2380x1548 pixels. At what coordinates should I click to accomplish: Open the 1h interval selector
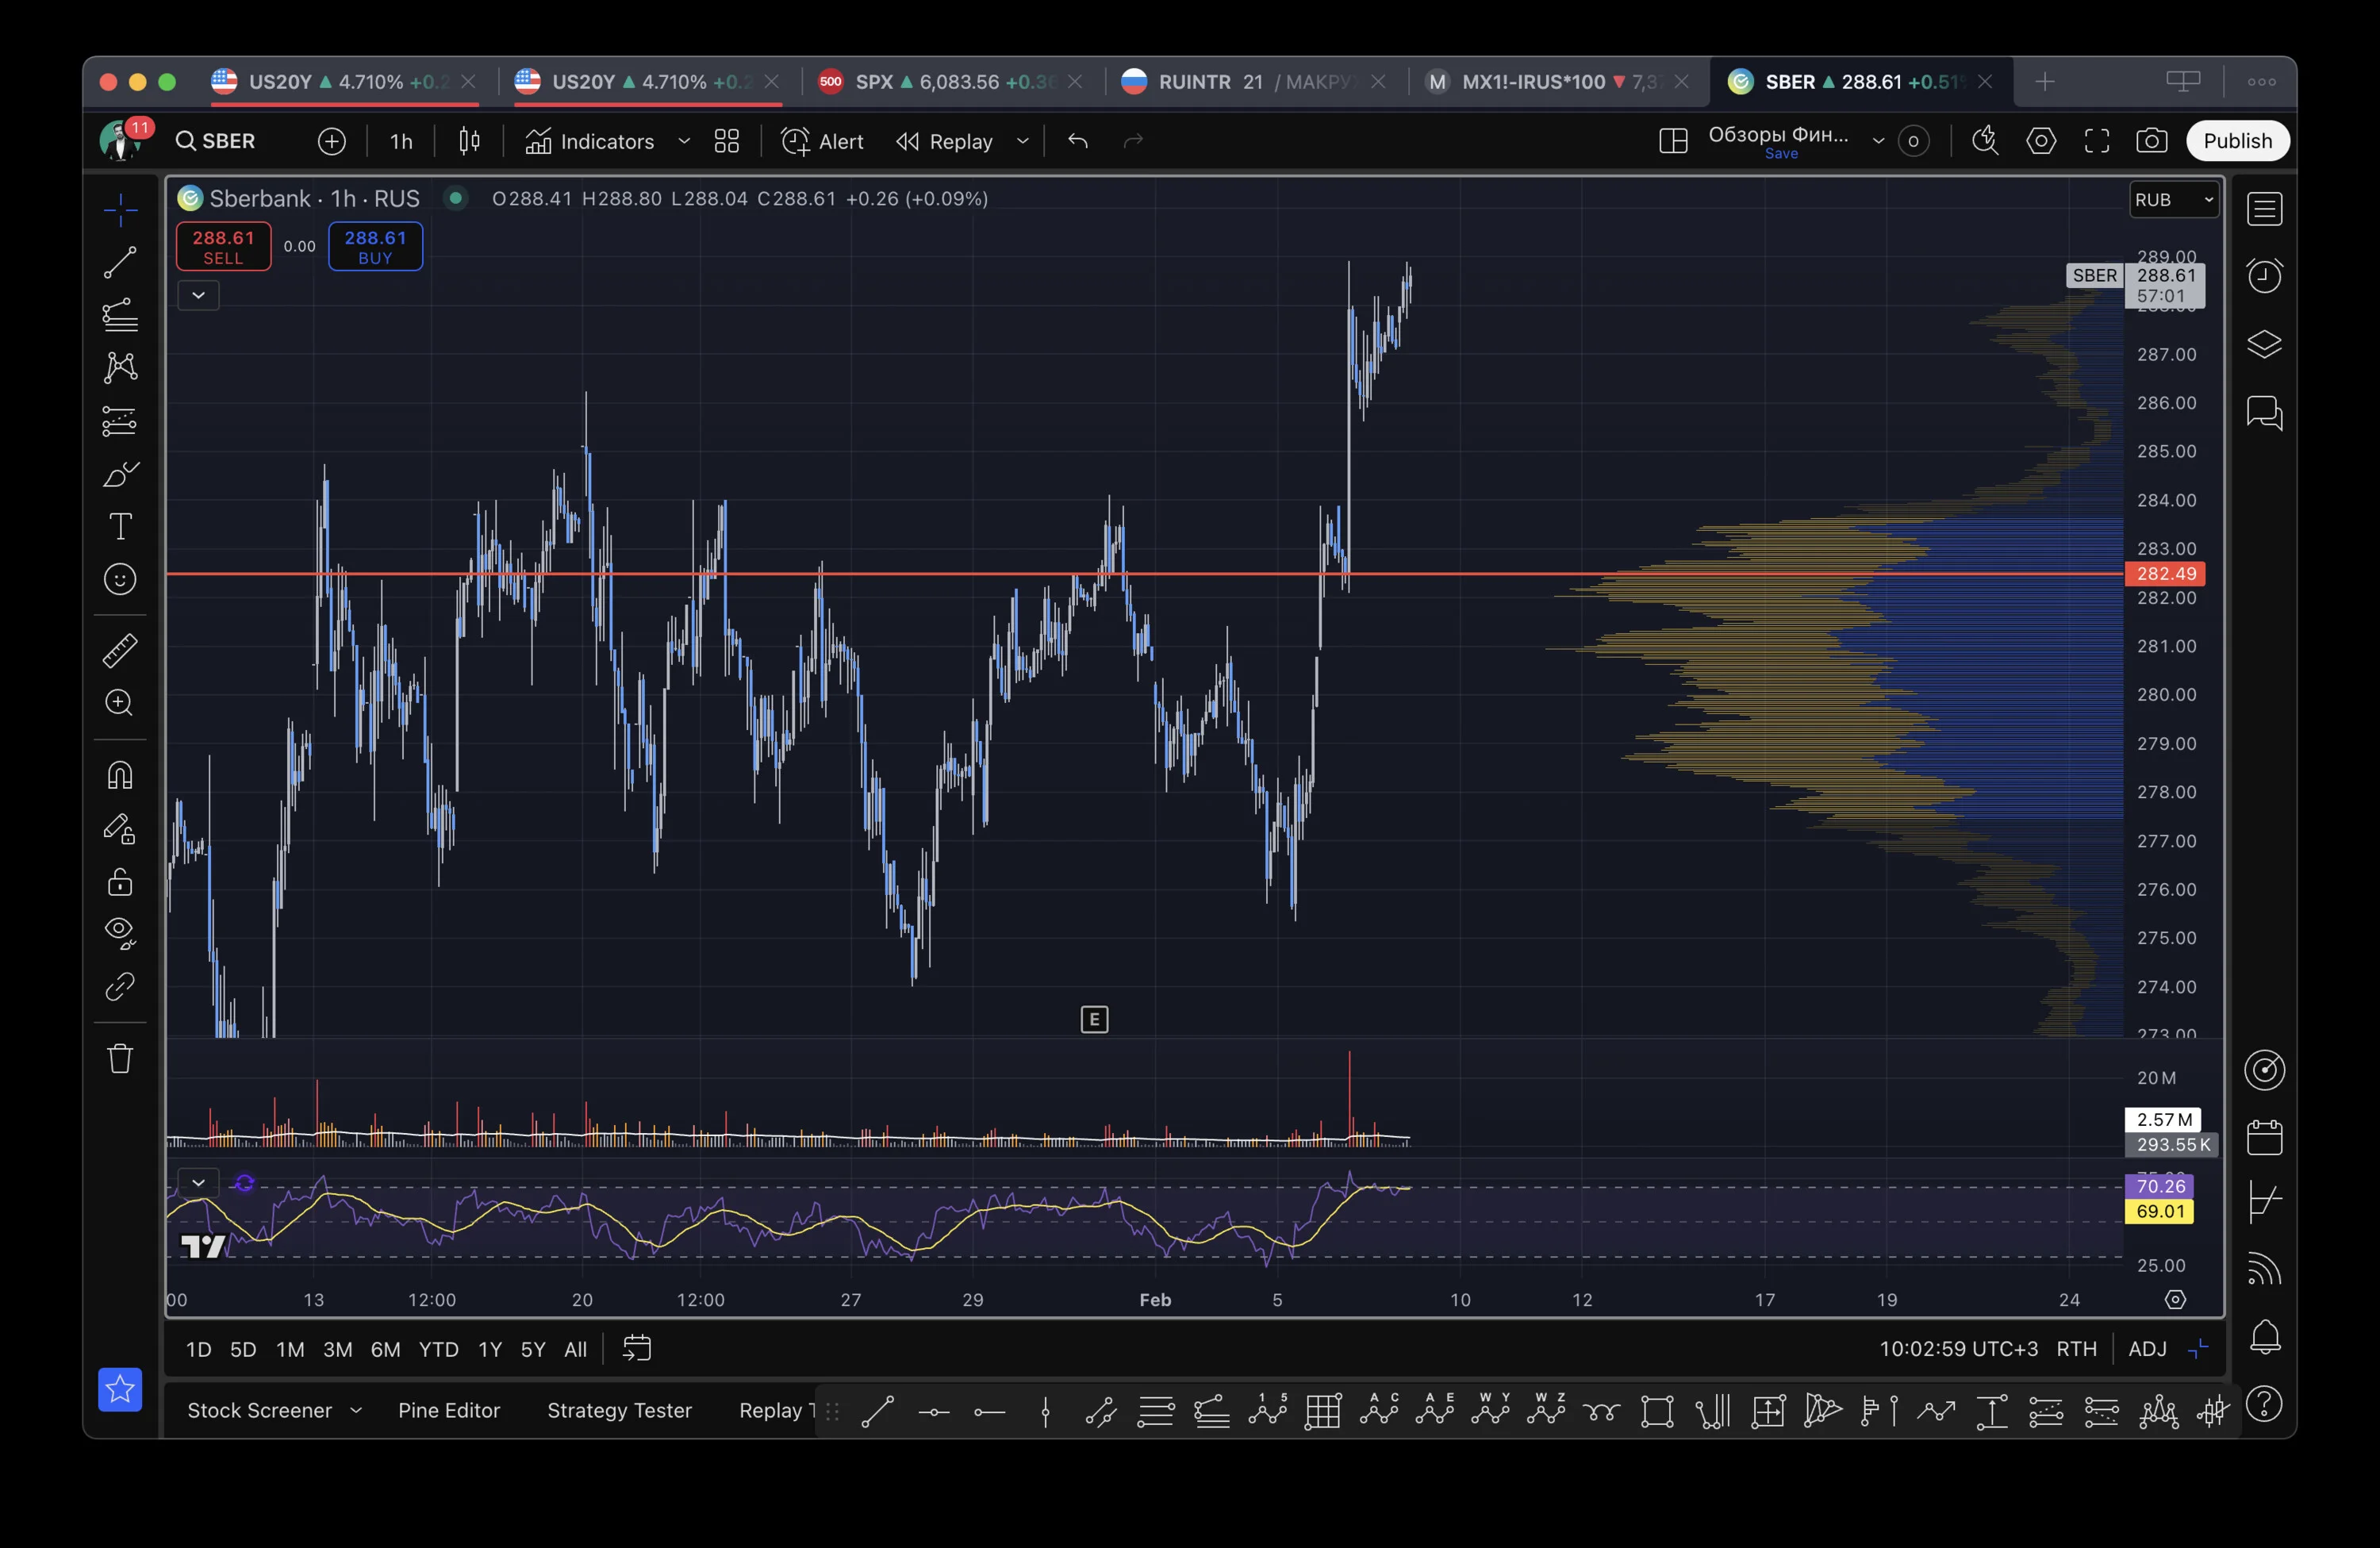coord(401,141)
